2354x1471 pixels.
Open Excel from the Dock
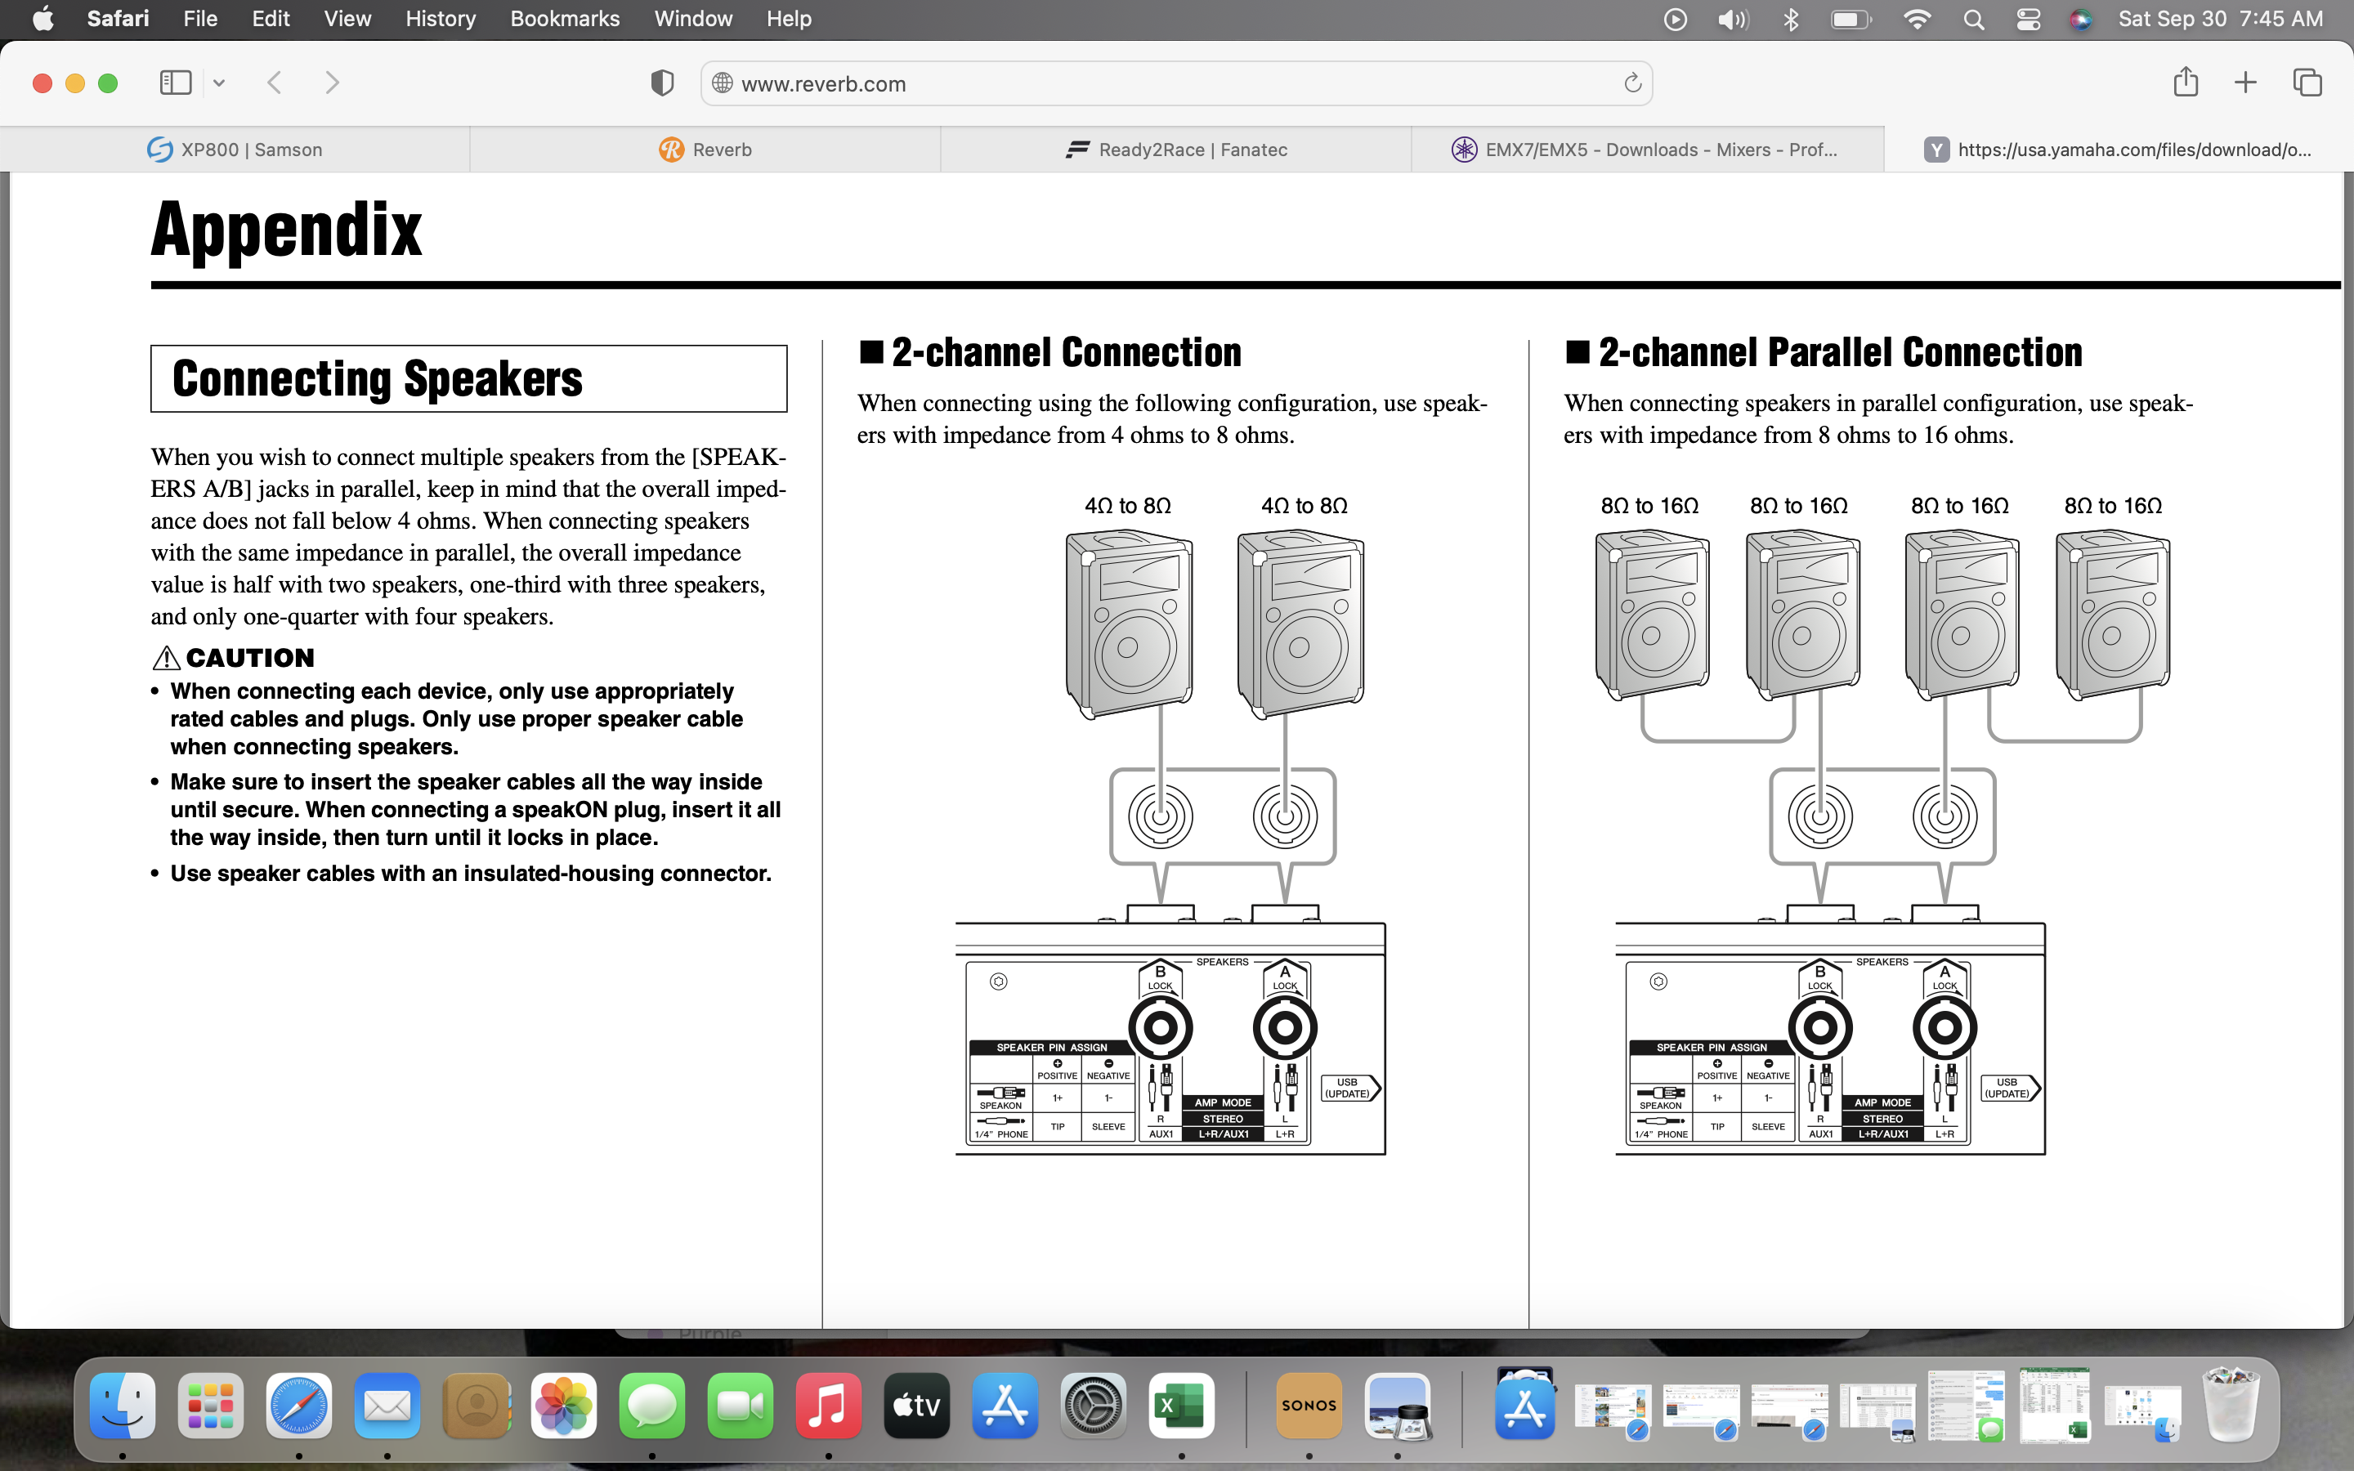[1181, 1405]
